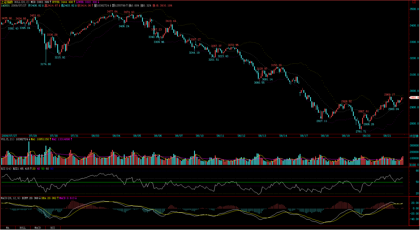Click the 08/10 date on time axis

pyautogui.click(x=200, y=136)
